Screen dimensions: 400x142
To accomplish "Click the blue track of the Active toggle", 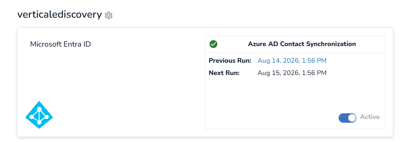I will point(343,118).
